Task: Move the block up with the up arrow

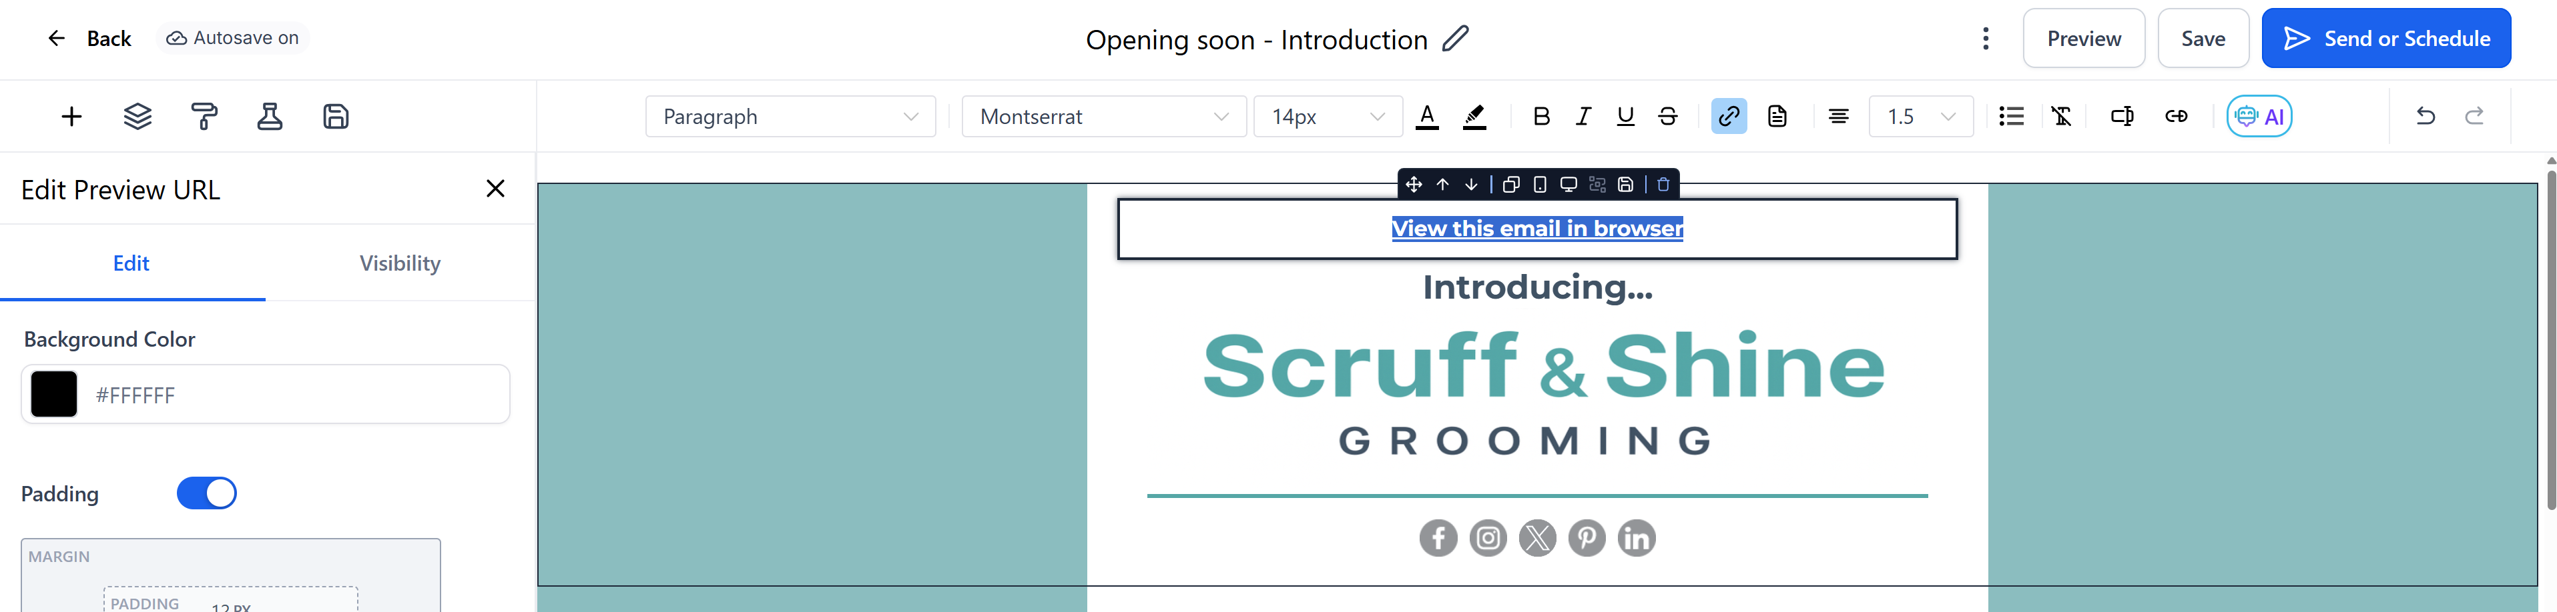Action: (1441, 183)
